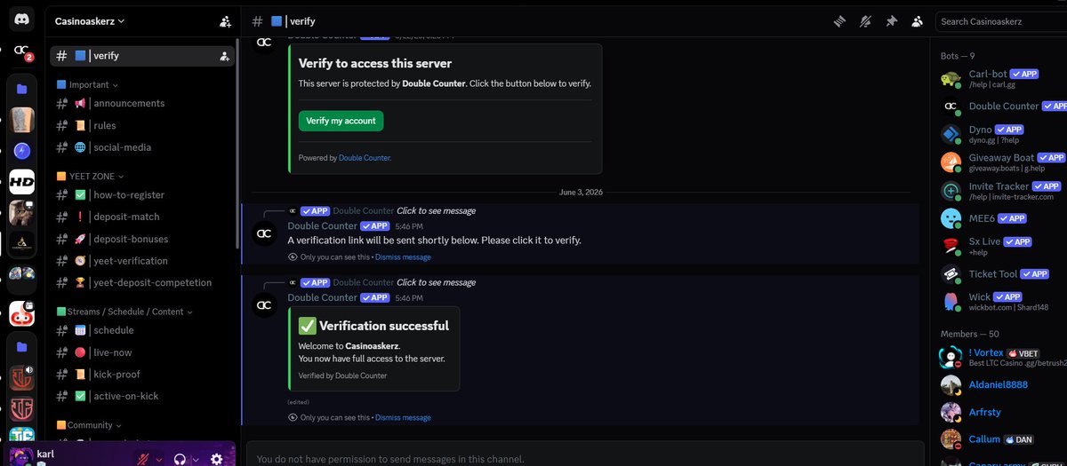The height and width of the screenshot is (466, 1067).
Task: Toggle microphone mute in user panel
Action: (142, 459)
